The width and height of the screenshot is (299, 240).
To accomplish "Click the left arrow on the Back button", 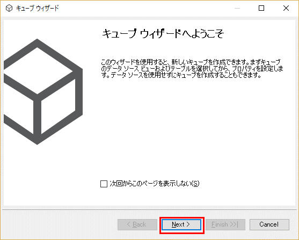I will pyautogui.click(x=129, y=224).
